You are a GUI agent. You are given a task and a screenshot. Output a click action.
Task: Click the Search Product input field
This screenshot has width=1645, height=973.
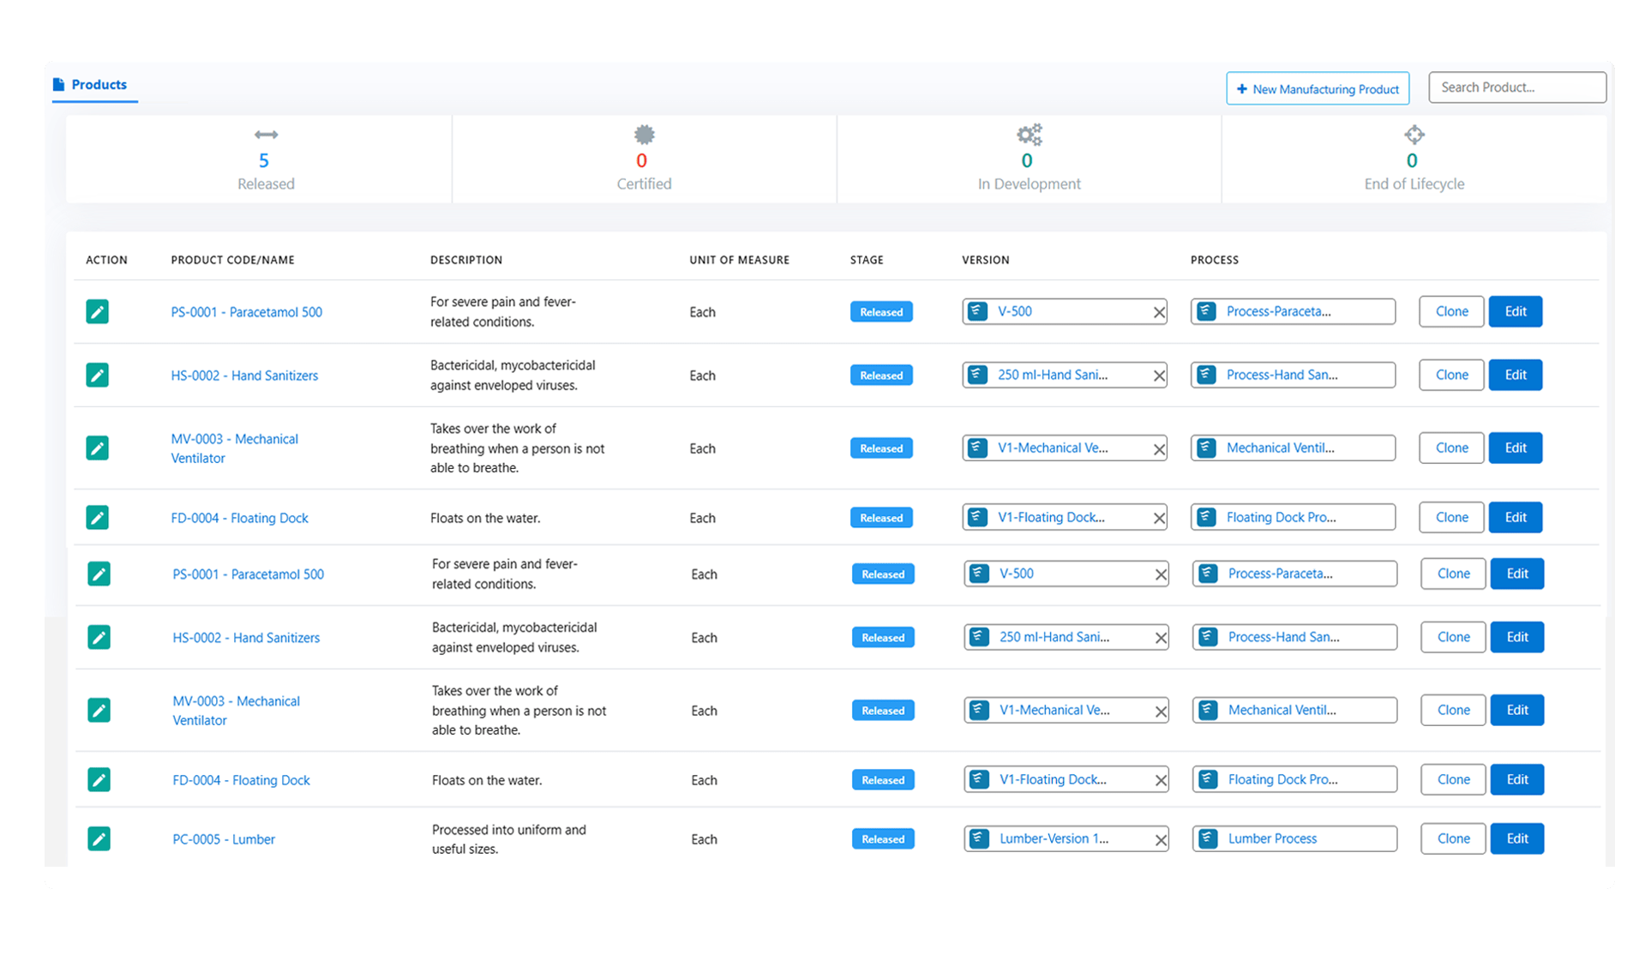pyautogui.click(x=1516, y=87)
